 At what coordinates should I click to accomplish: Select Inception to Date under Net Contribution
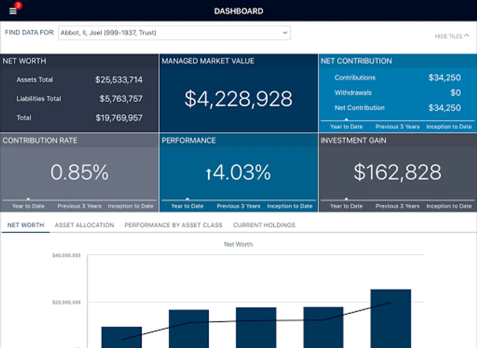coord(449,126)
